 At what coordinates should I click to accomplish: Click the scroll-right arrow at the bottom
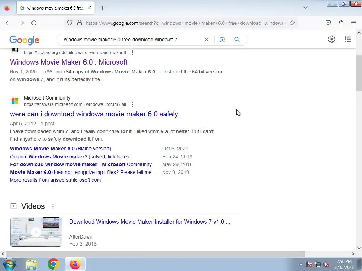coord(353,254)
